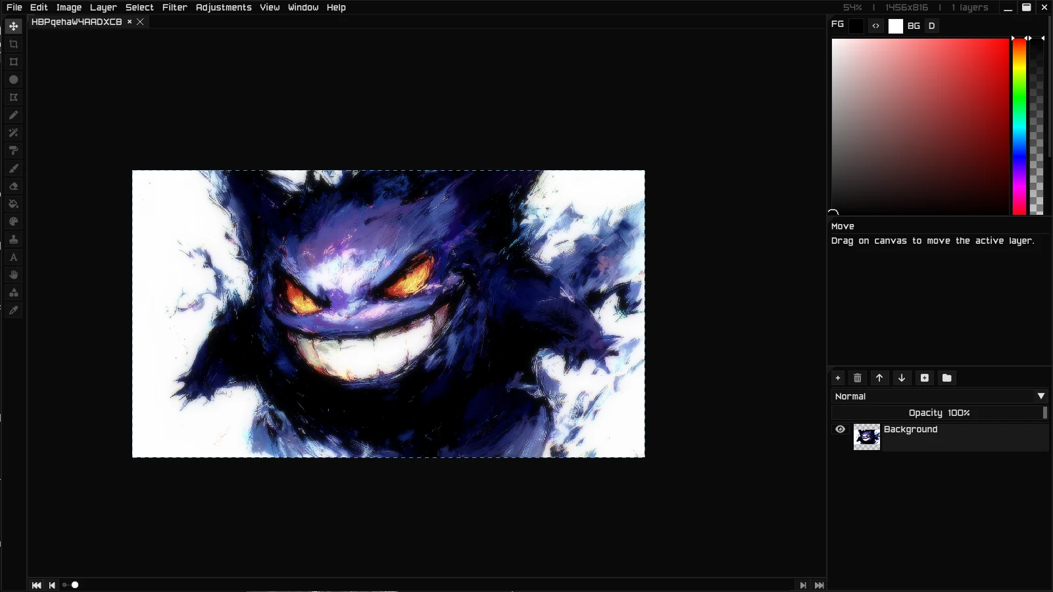Viewport: 1053px width, 592px height.
Task: Select the Text tool
Action: pyautogui.click(x=14, y=257)
